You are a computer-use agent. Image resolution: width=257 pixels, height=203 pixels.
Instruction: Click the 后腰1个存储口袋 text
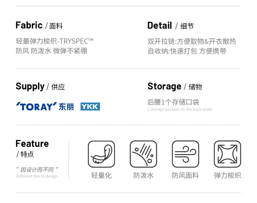(173, 102)
